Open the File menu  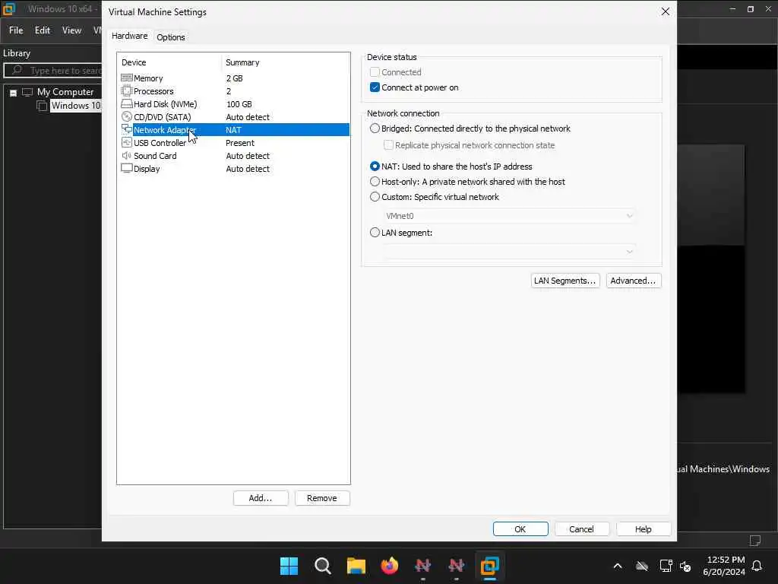point(16,30)
